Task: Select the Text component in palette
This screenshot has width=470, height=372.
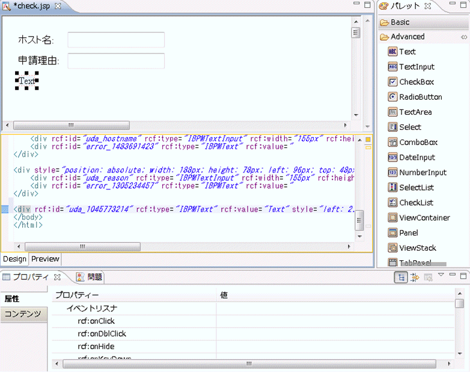Action: [x=407, y=52]
